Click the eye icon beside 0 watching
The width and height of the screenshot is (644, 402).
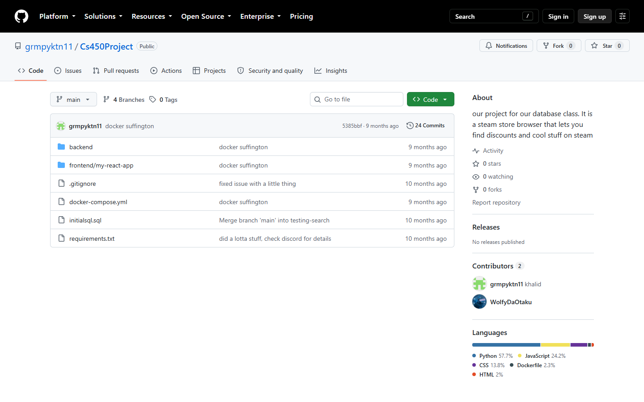476,177
